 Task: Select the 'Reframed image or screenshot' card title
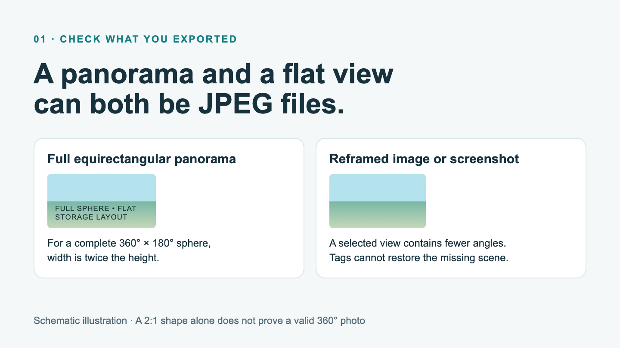[x=424, y=159]
